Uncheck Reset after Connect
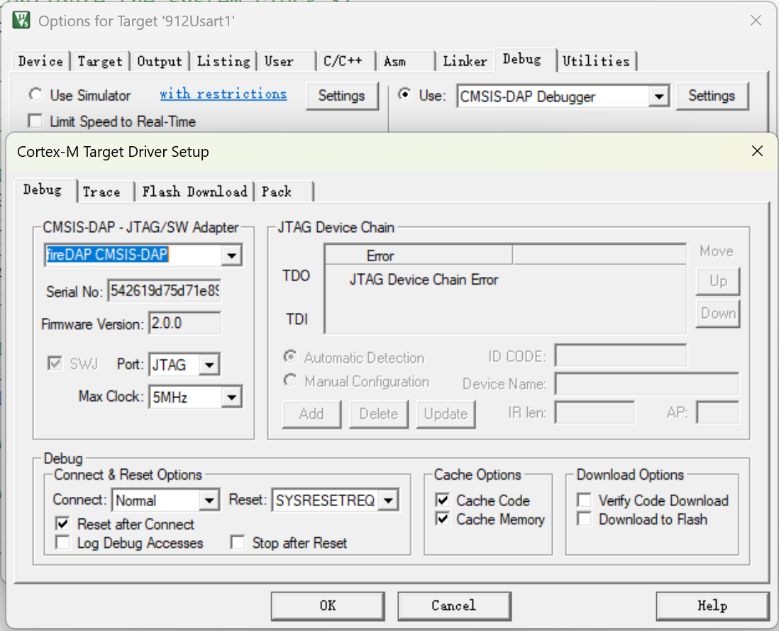This screenshot has width=779, height=631. (62, 524)
